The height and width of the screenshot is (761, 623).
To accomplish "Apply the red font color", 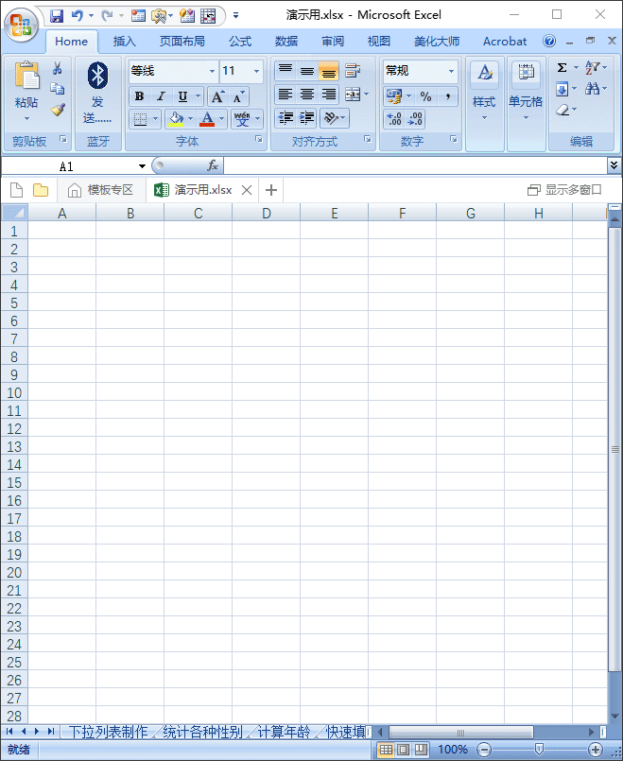I will [x=207, y=118].
